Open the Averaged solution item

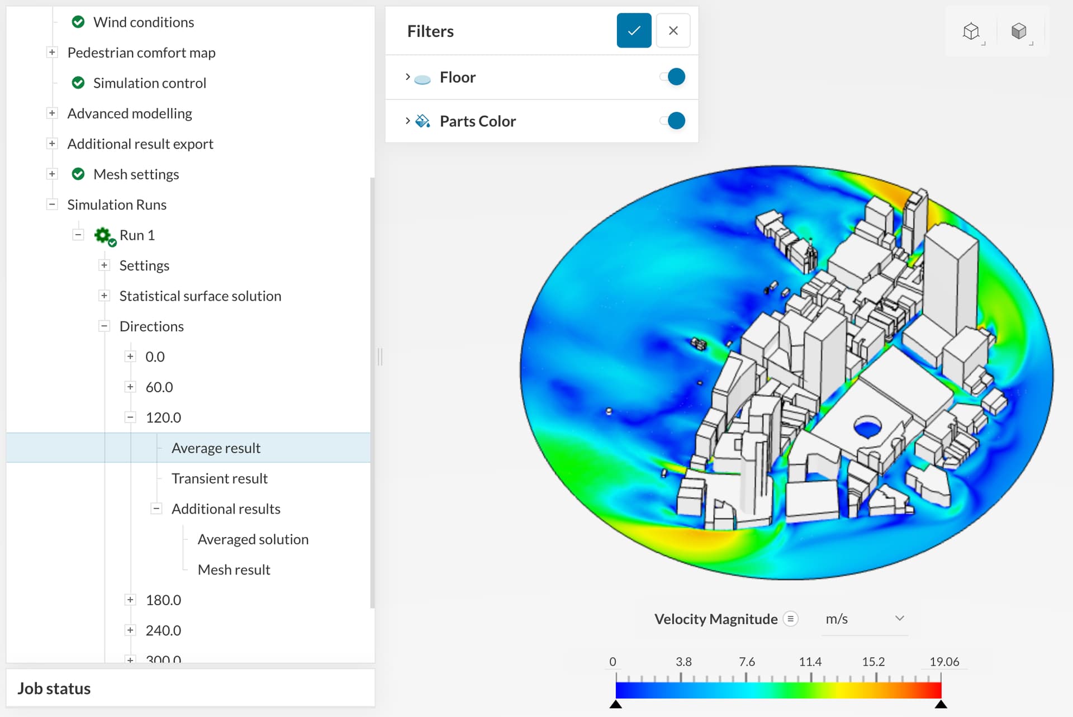pyautogui.click(x=253, y=539)
